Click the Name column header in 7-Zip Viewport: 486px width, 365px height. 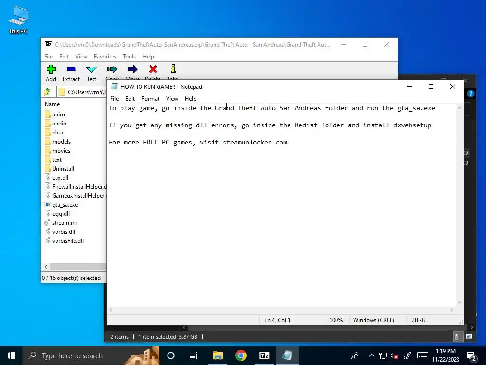[x=52, y=104]
